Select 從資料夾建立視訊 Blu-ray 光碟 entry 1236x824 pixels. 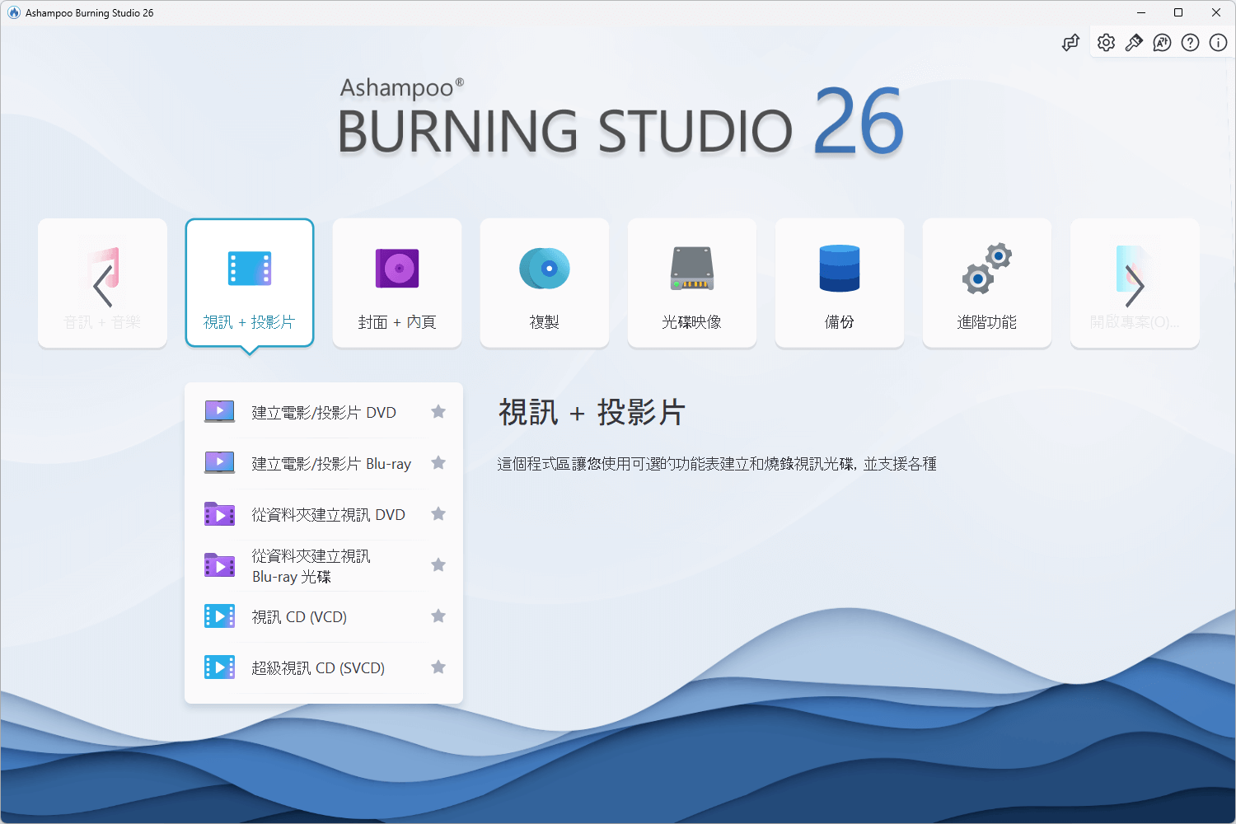[x=324, y=565]
